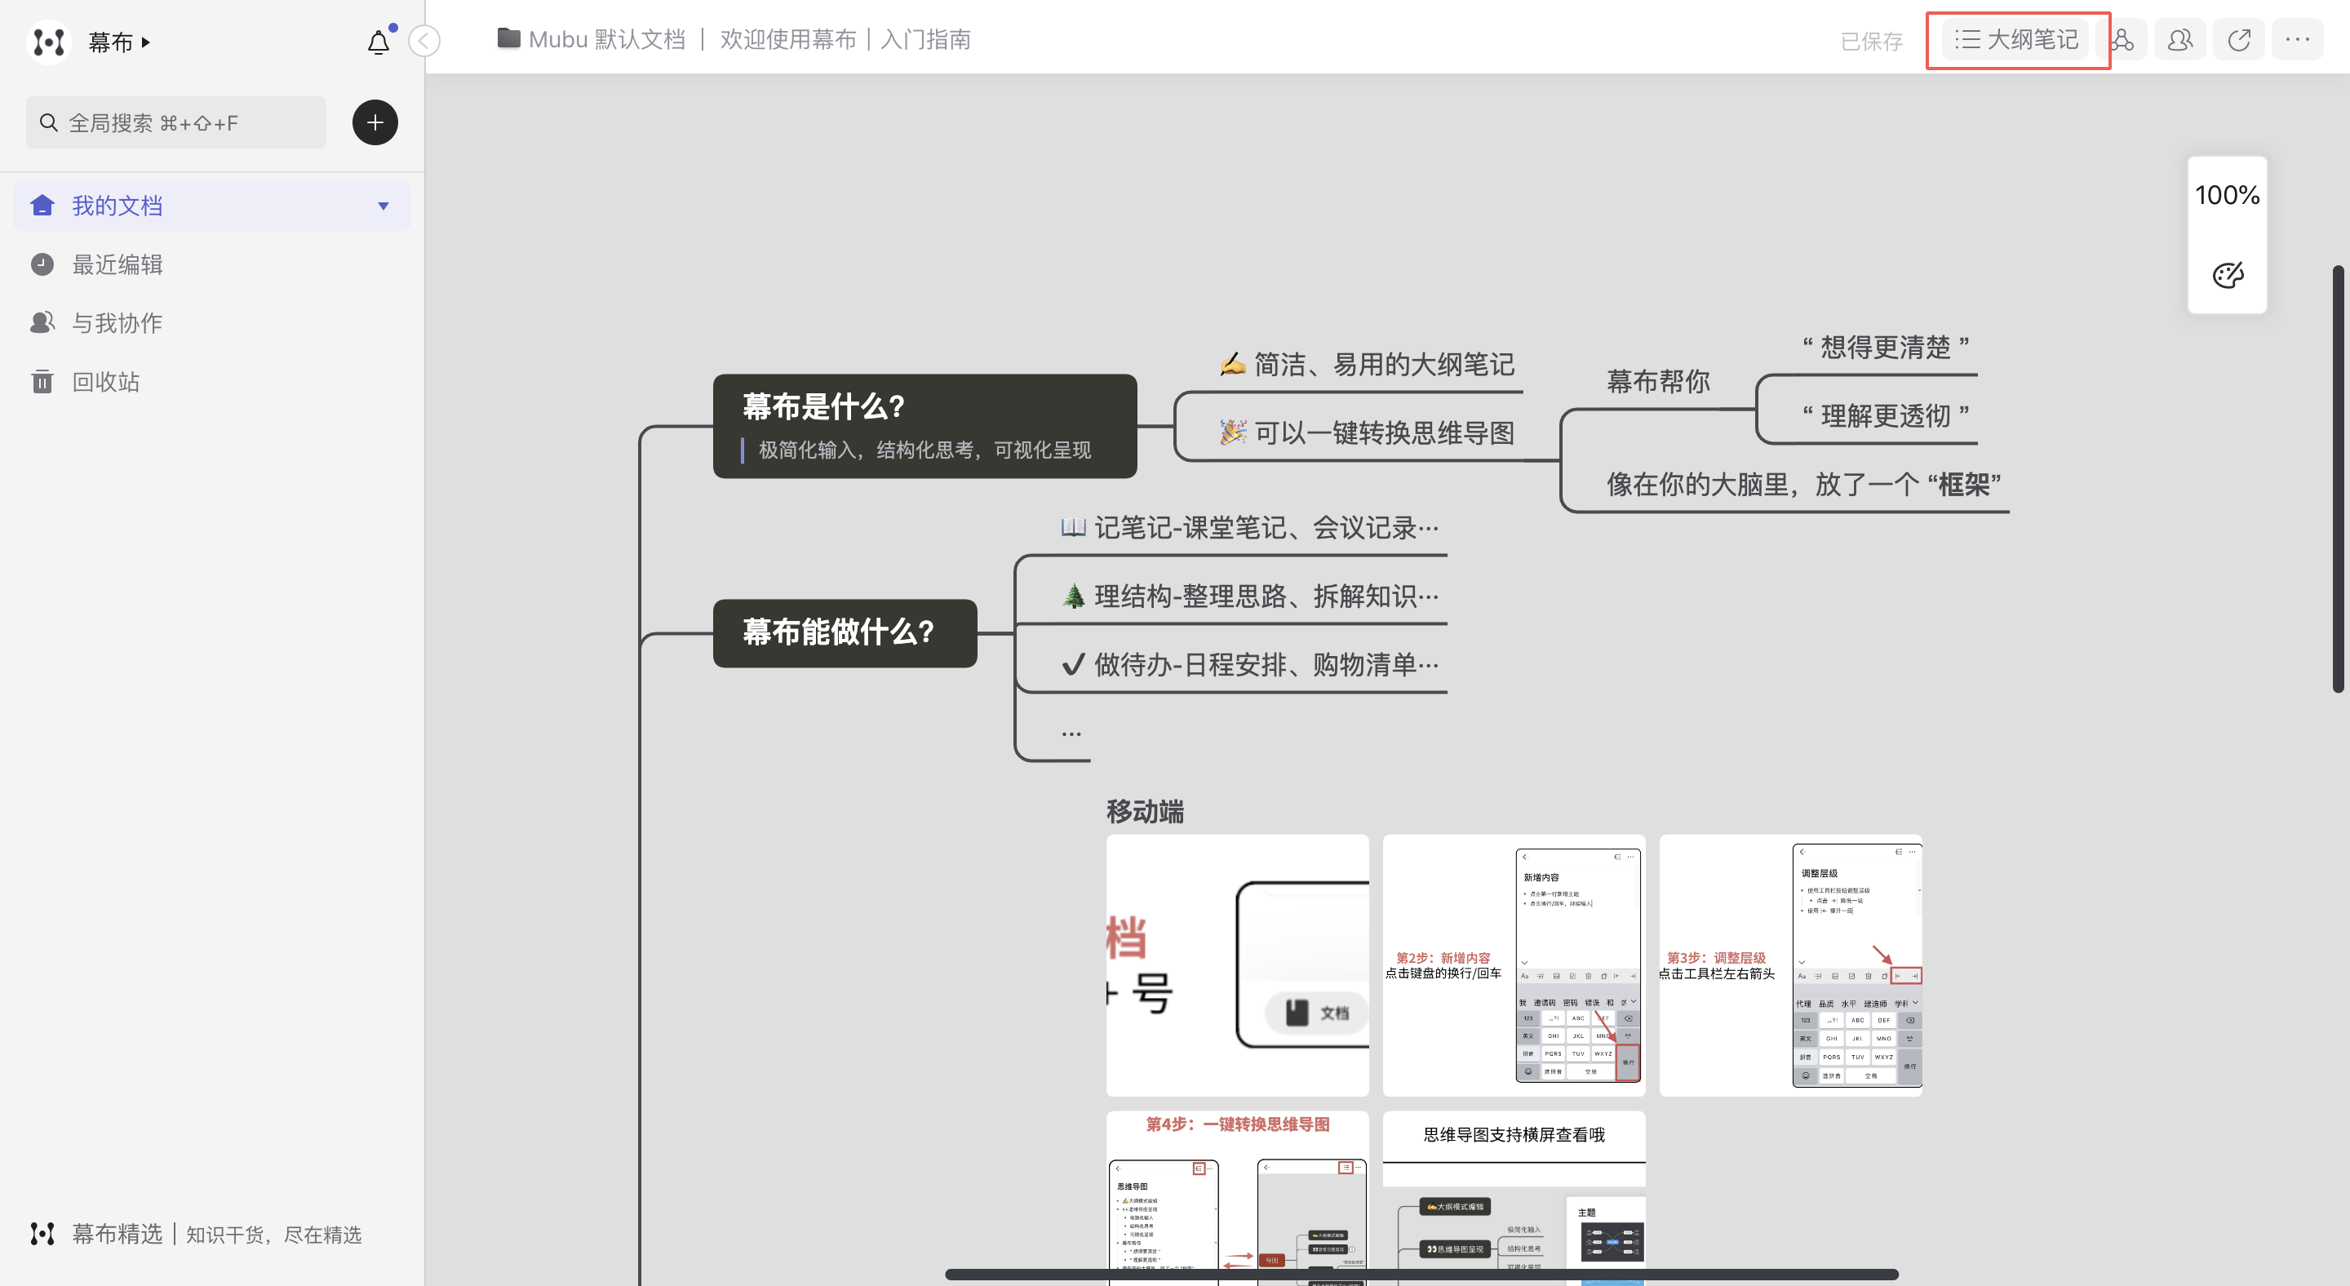This screenshot has width=2350, height=1286.
Task: Click the search magnifier icon
Action: click(x=48, y=122)
